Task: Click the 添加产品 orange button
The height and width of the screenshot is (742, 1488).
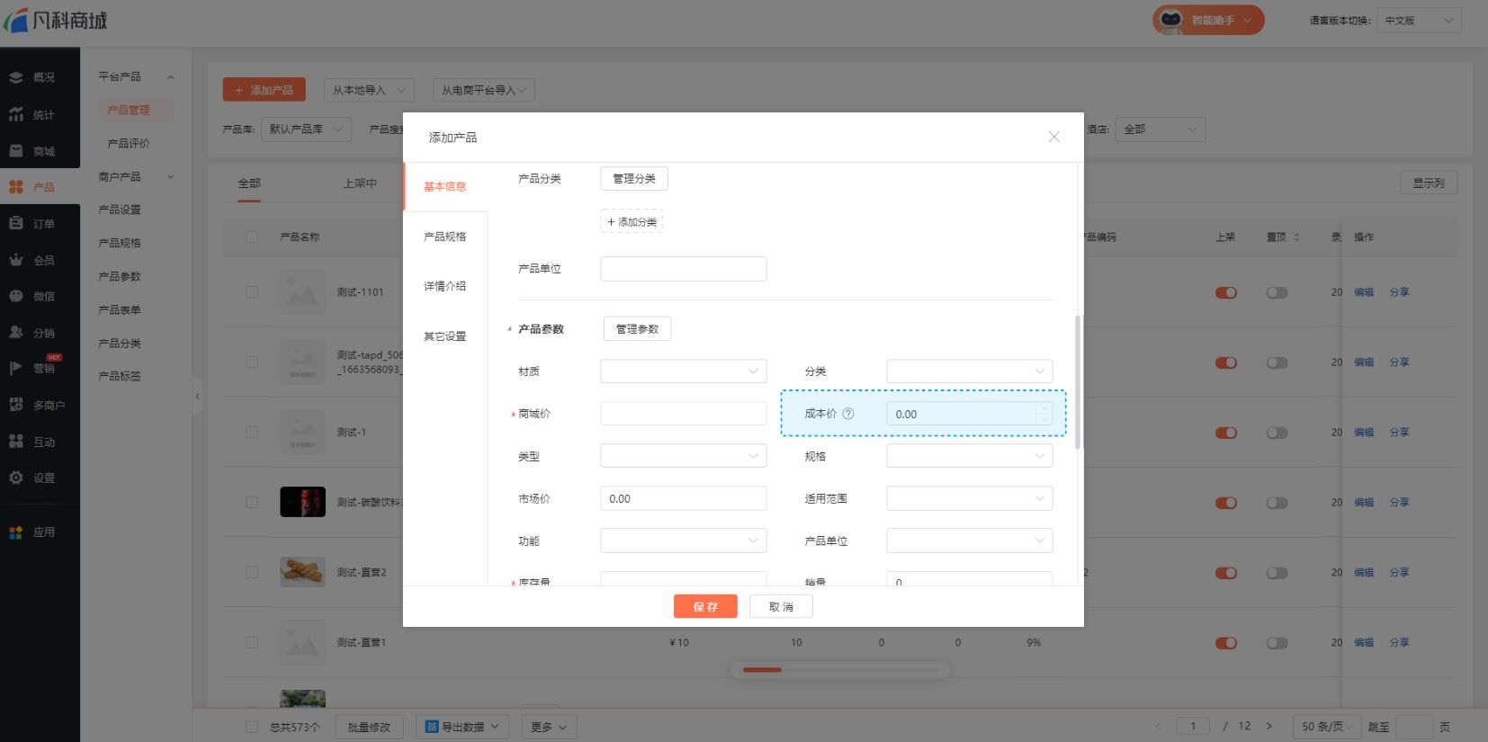Action: coord(264,90)
